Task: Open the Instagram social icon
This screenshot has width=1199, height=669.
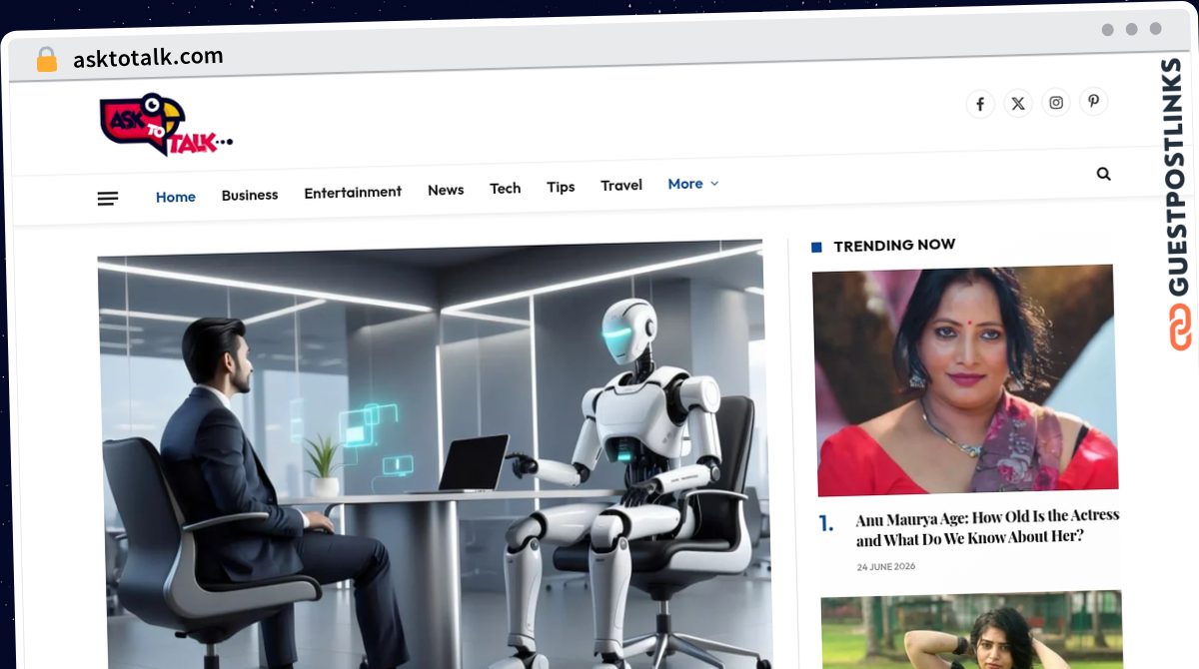Action: pyautogui.click(x=1056, y=102)
